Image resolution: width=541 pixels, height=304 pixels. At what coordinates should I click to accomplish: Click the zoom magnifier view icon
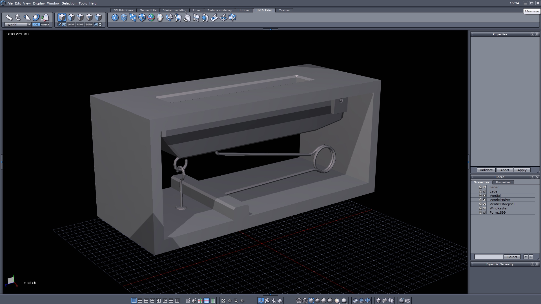236,301
